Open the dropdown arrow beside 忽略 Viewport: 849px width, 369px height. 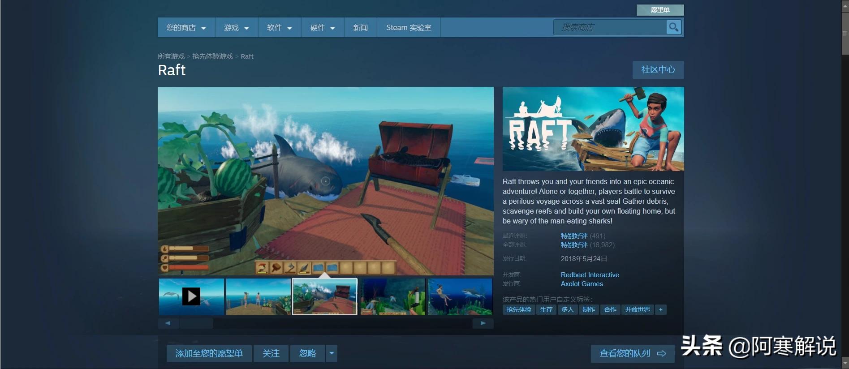[332, 353]
